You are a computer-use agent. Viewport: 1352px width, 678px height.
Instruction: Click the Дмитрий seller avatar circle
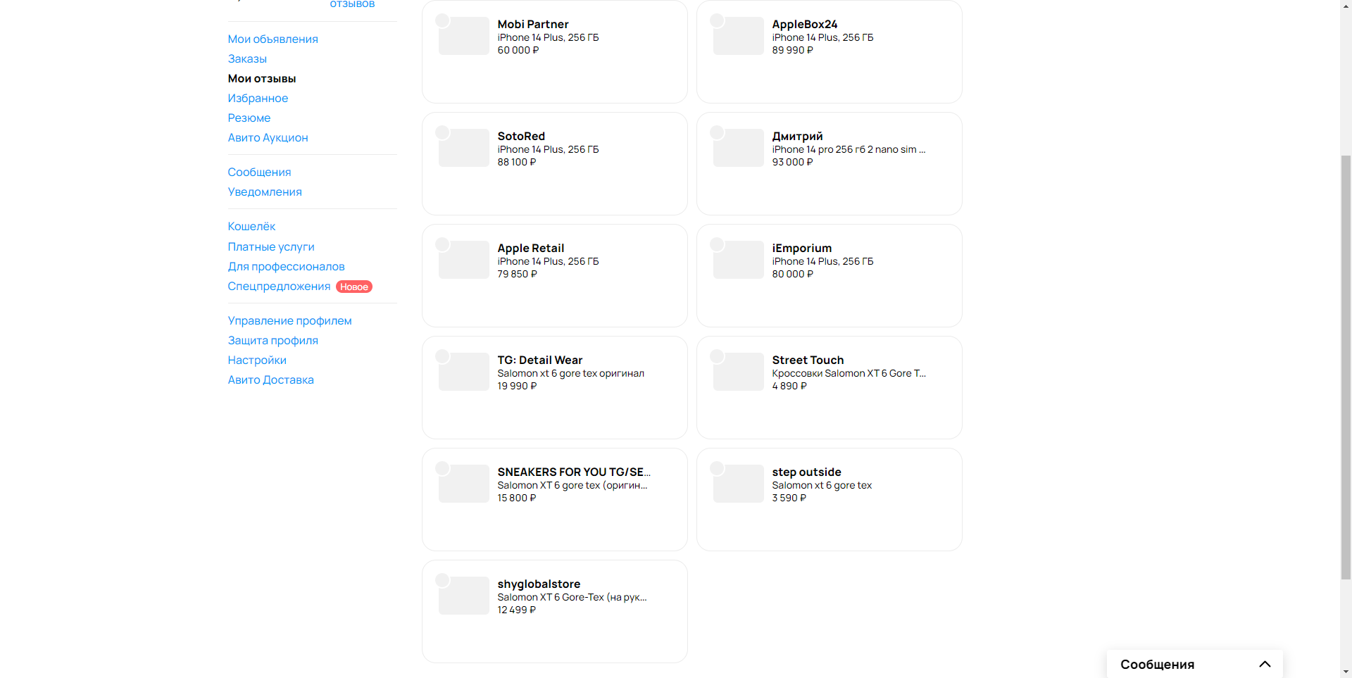point(717,132)
